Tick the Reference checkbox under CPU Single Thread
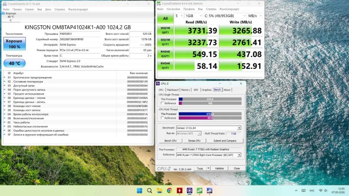 click(x=162, y=103)
